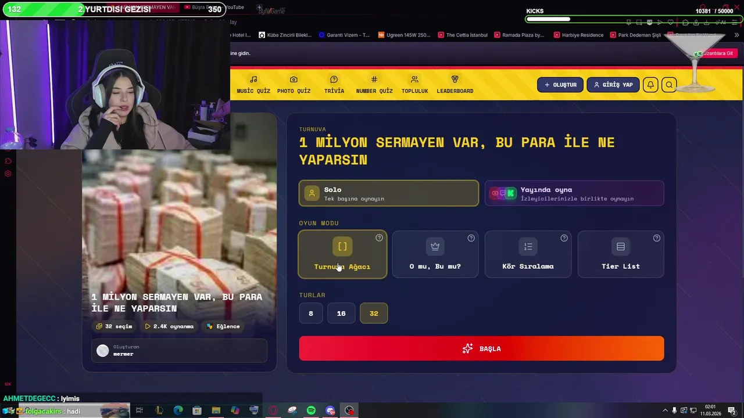Open notifications bell icon

pos(650,85)
